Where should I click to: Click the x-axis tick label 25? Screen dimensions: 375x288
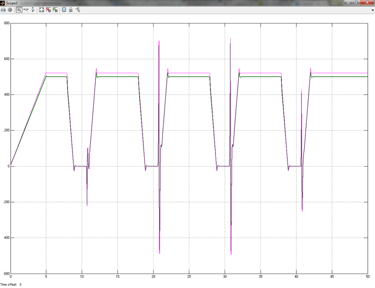[x=189, y=277]
